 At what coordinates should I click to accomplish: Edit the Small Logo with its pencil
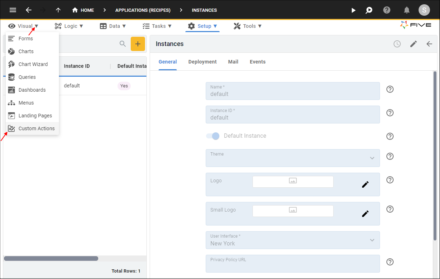coord(365,214)
